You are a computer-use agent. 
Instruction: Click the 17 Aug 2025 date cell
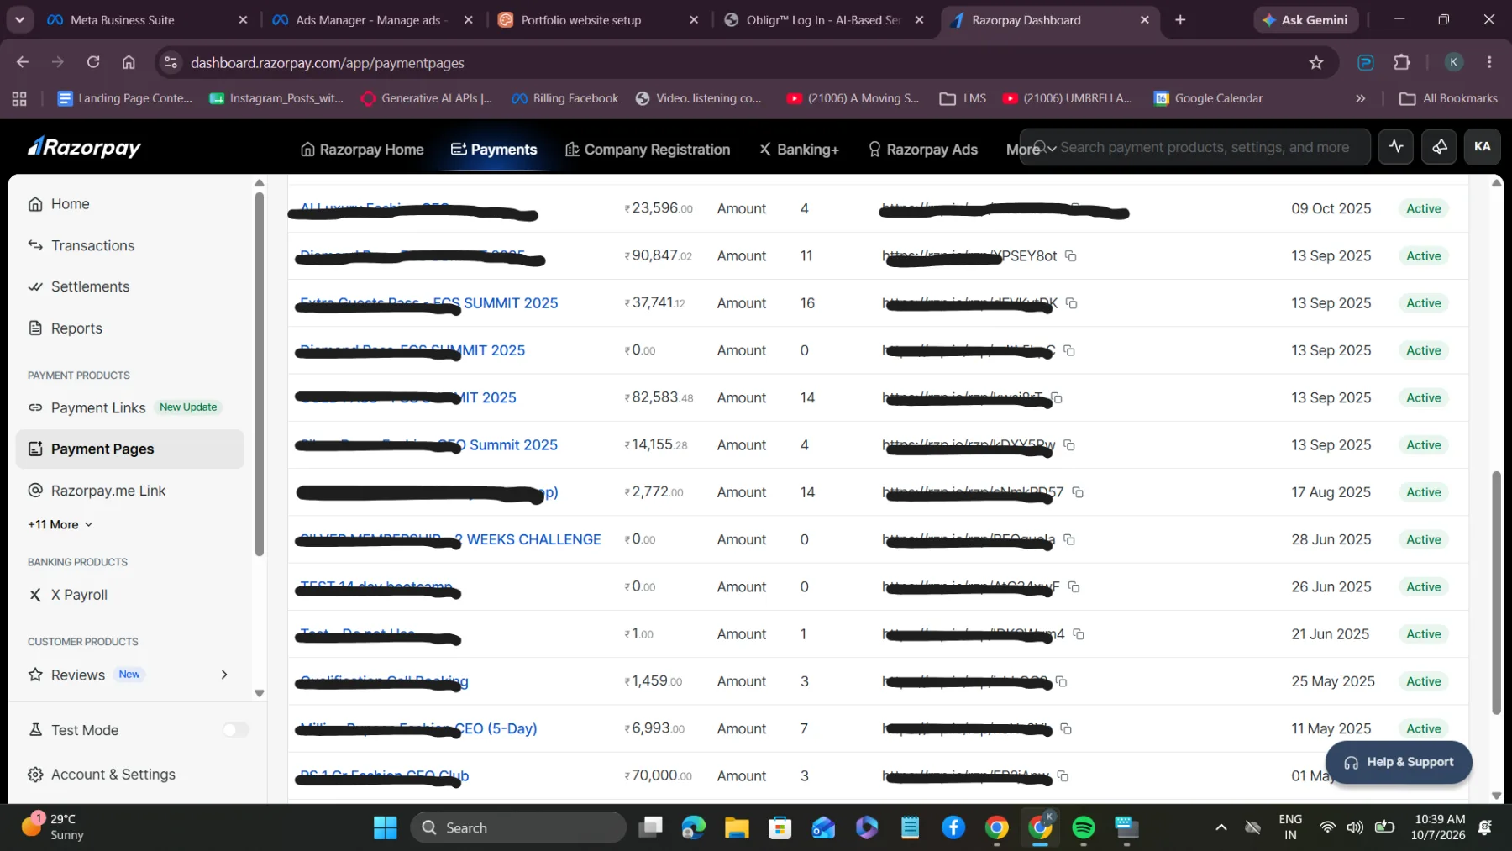tap(1331, 492)
